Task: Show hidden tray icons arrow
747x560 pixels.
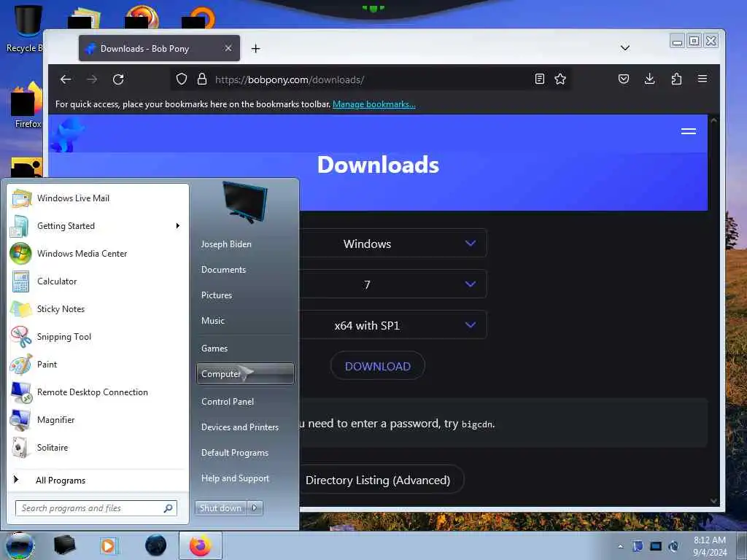Action: pos(620,547)
